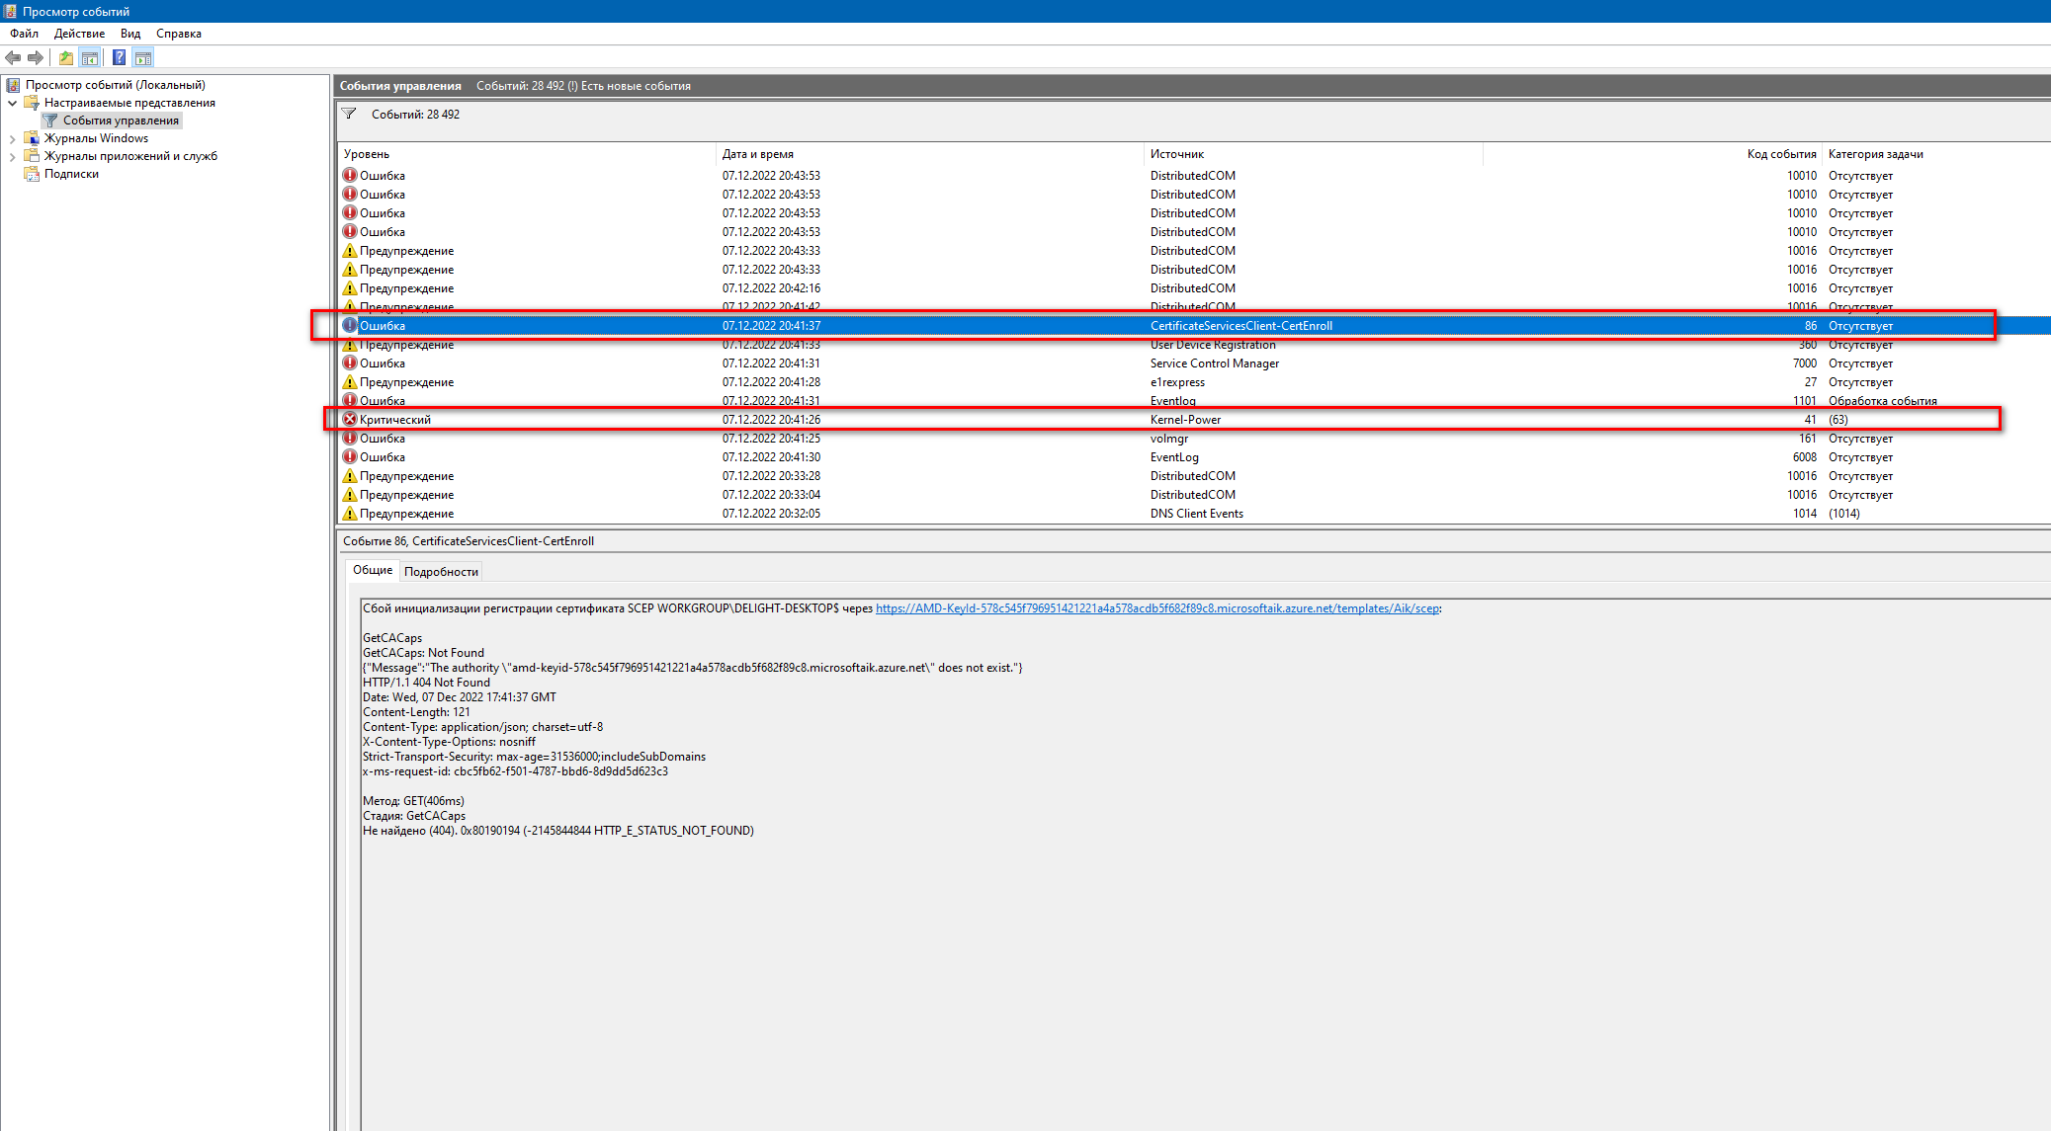2051x1131 pixels.
Task: Click the warning icon on the e1rexpress row
Action: click(350, 381)
